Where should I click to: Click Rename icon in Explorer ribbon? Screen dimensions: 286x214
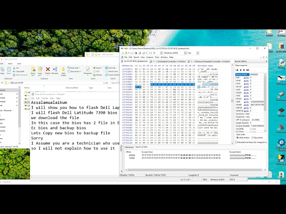tap(55, 69)
